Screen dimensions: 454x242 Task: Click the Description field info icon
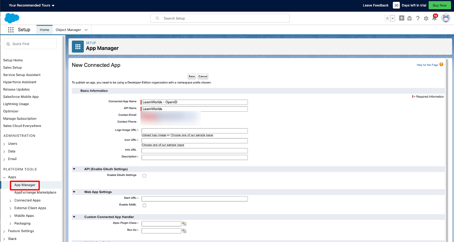(138, 157)
